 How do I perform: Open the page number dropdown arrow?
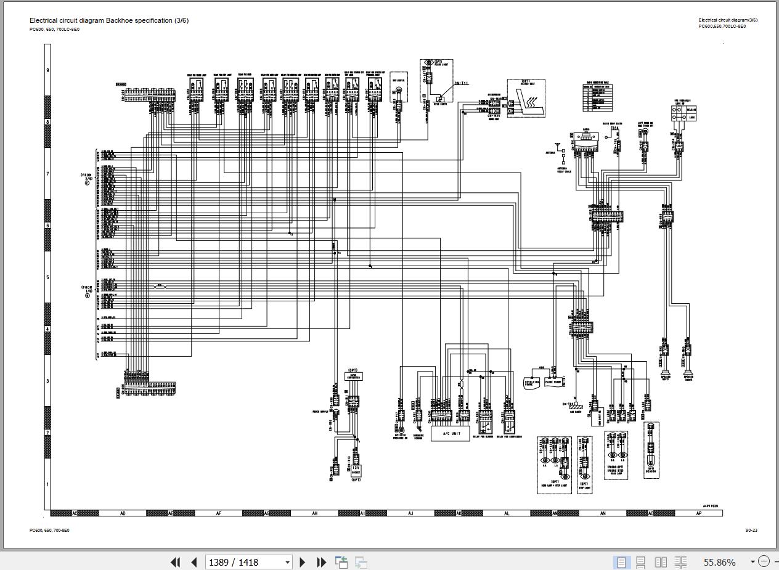point(287,562)
